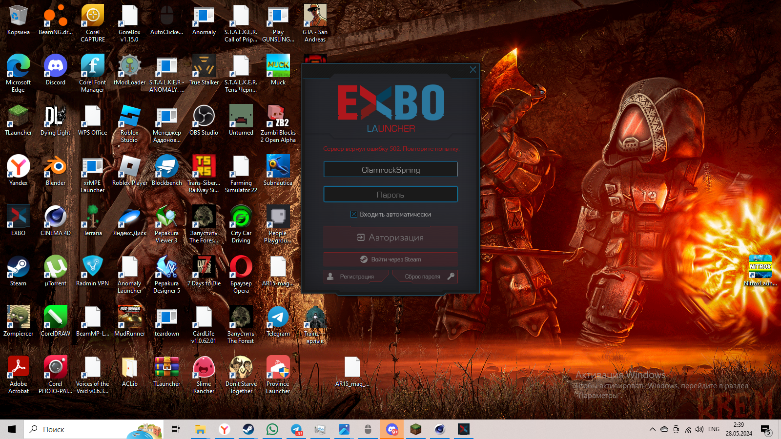The width and height of the screenshot is (781, 439).
Task: Click the taskbar search box Поиск
Action: (93, 429)
